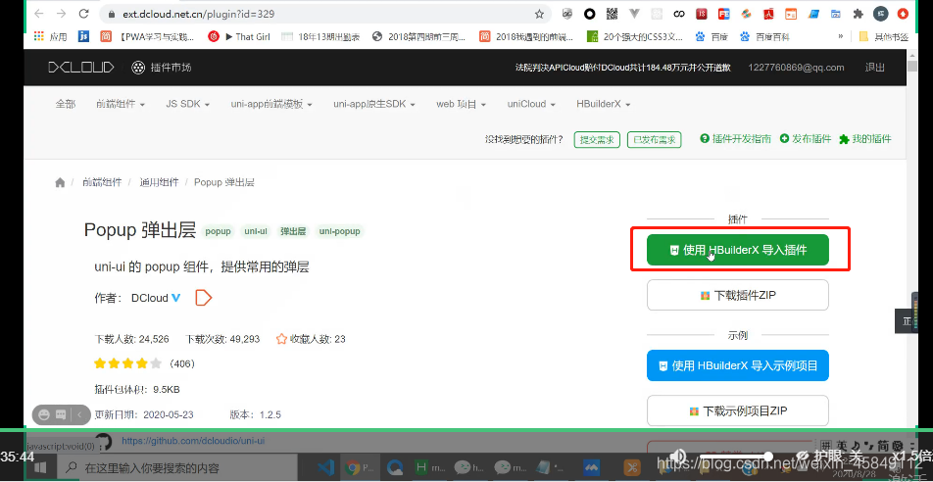Click 使用 HBuilderX 导入示例项目 button

(738, 365)
